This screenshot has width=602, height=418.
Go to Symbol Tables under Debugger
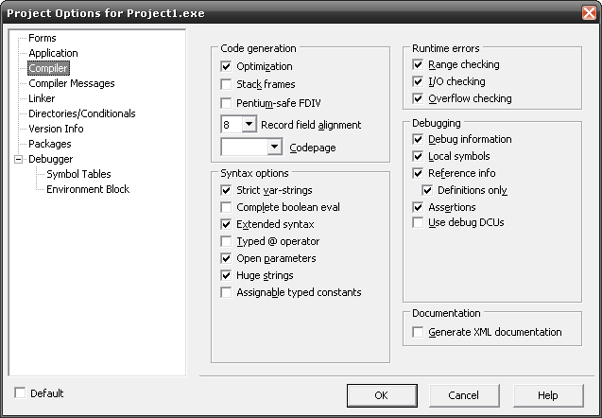point(78,174)
